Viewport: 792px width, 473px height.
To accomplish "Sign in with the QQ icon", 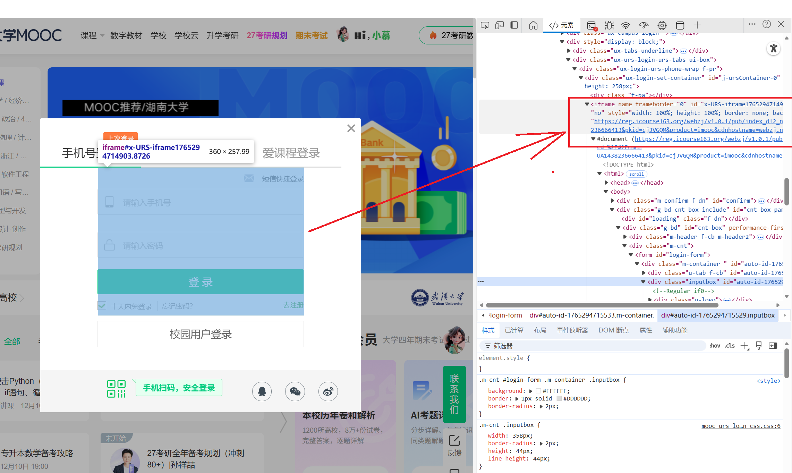I will click(x=262, y=391).
